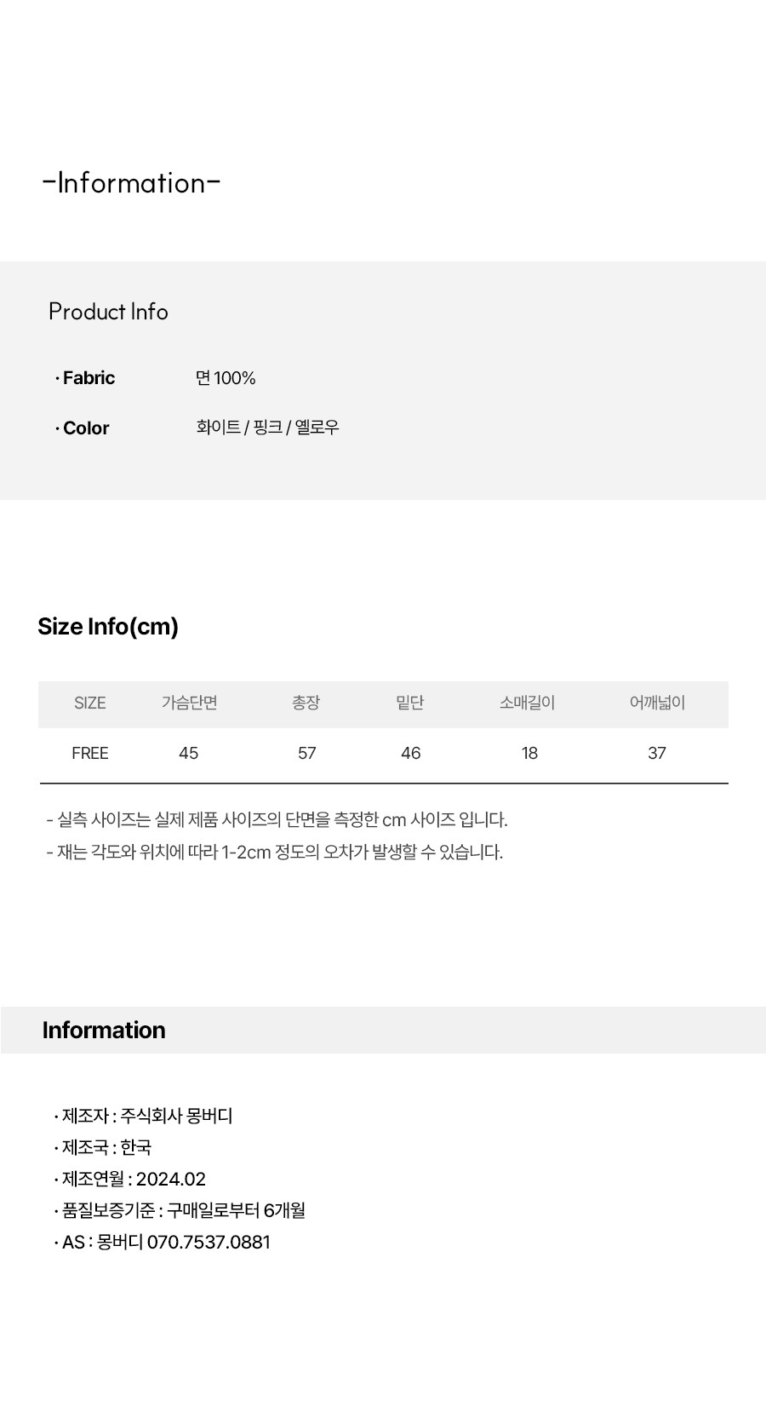This screenshot has width=766, height=1401.
Task: Select the Product Info title
Action: pos(108,312)
